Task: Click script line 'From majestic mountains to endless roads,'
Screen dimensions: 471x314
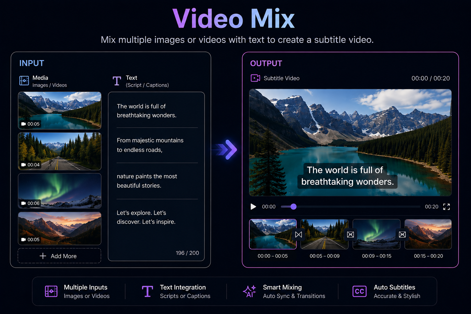Action: (x=150, y=145)
